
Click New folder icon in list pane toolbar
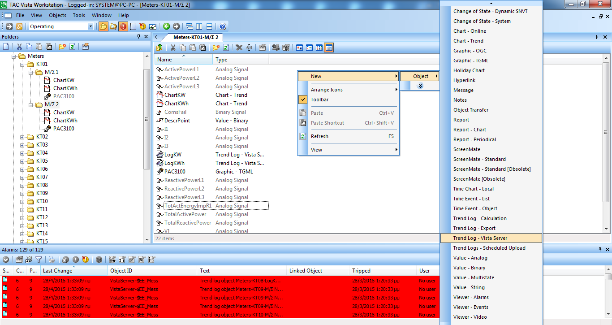coord(216,48)
